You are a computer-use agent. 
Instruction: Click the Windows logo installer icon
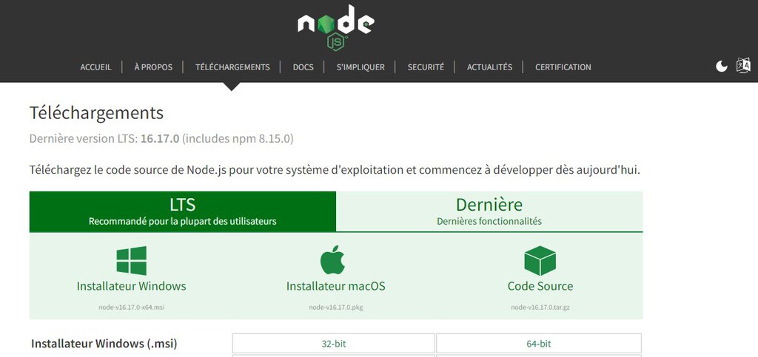(x=132, y=260)
